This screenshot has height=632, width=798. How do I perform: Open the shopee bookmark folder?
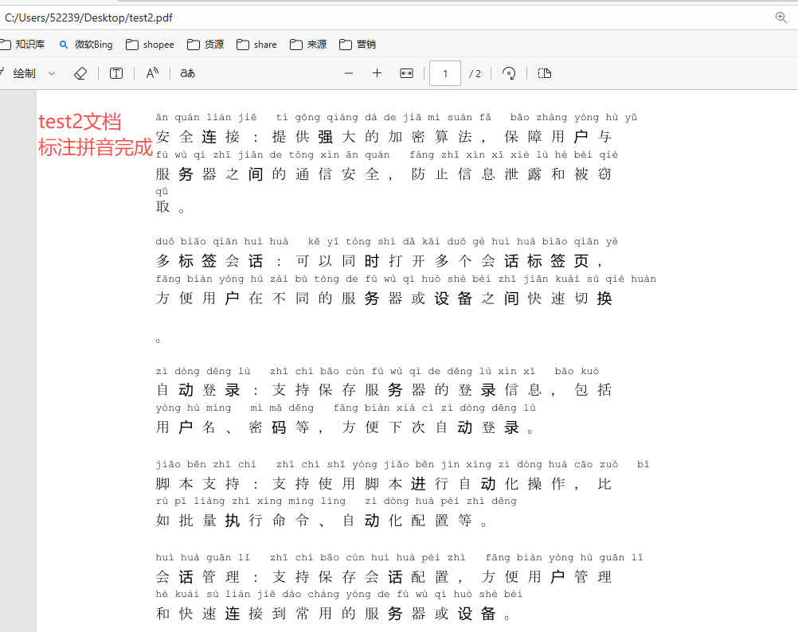150,45
